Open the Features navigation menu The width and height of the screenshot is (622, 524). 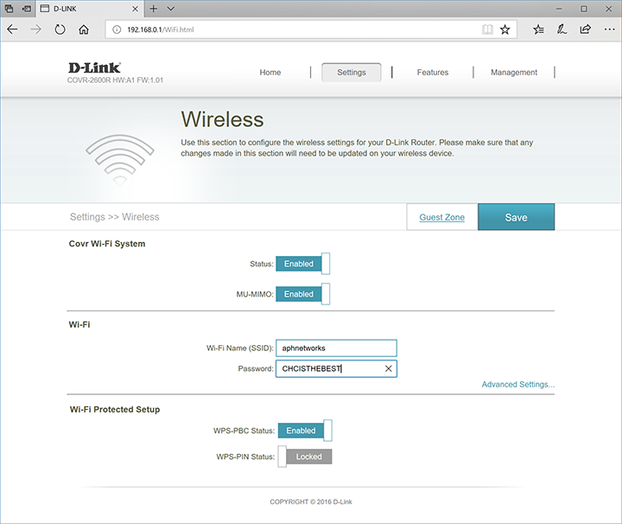point(432,73)
